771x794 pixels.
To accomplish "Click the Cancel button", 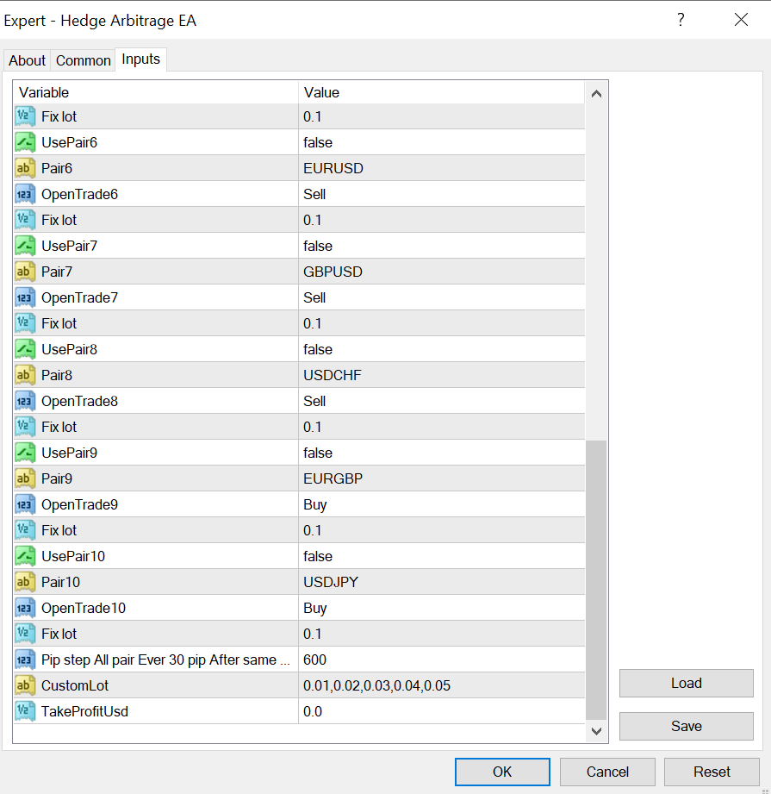I will 607,772.
